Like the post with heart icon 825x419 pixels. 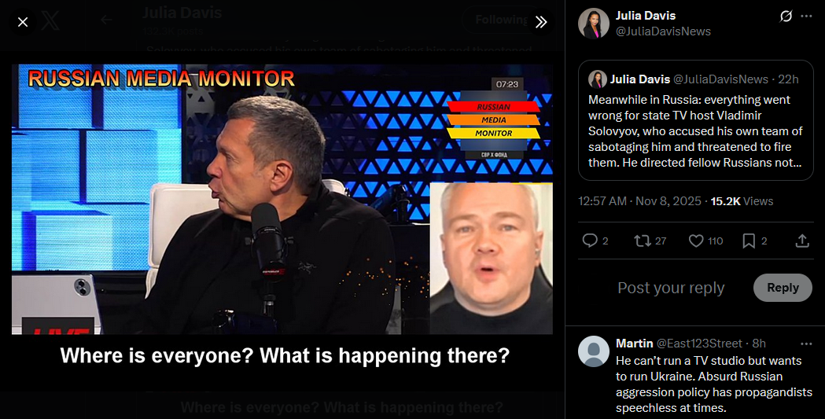tap(696, 241)
